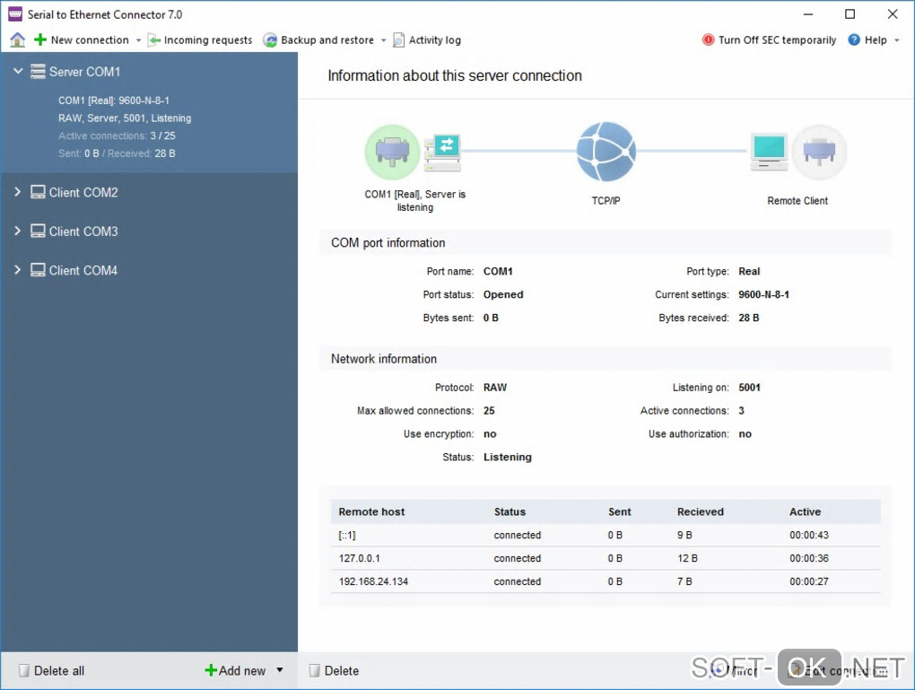Open Incoming requests from the toolbar
Viewport: 915px width, 690px height.
[x=199, y=39]
